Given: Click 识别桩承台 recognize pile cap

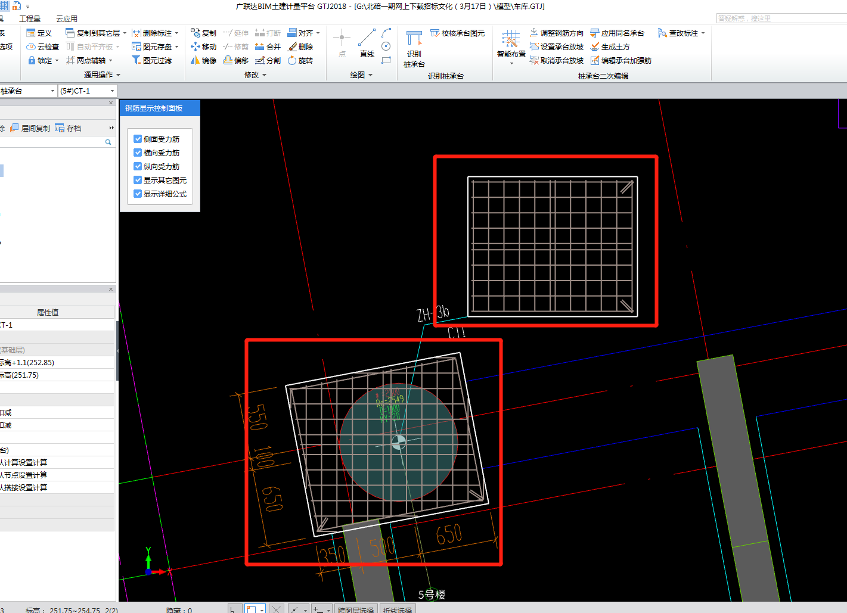Looking at the screenshot, I should coord(414,49).
